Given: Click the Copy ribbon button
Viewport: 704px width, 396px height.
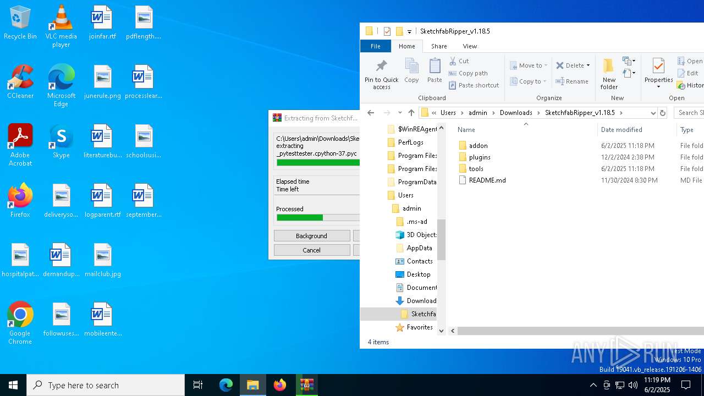Looking at the screenshot, I should click(411, 70).
